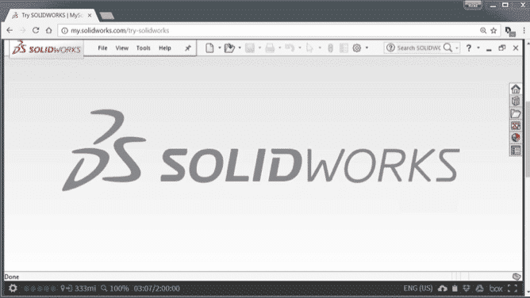
Task: Select the Try SOLIDWORKS browser tab
Action: click(52, 15)
